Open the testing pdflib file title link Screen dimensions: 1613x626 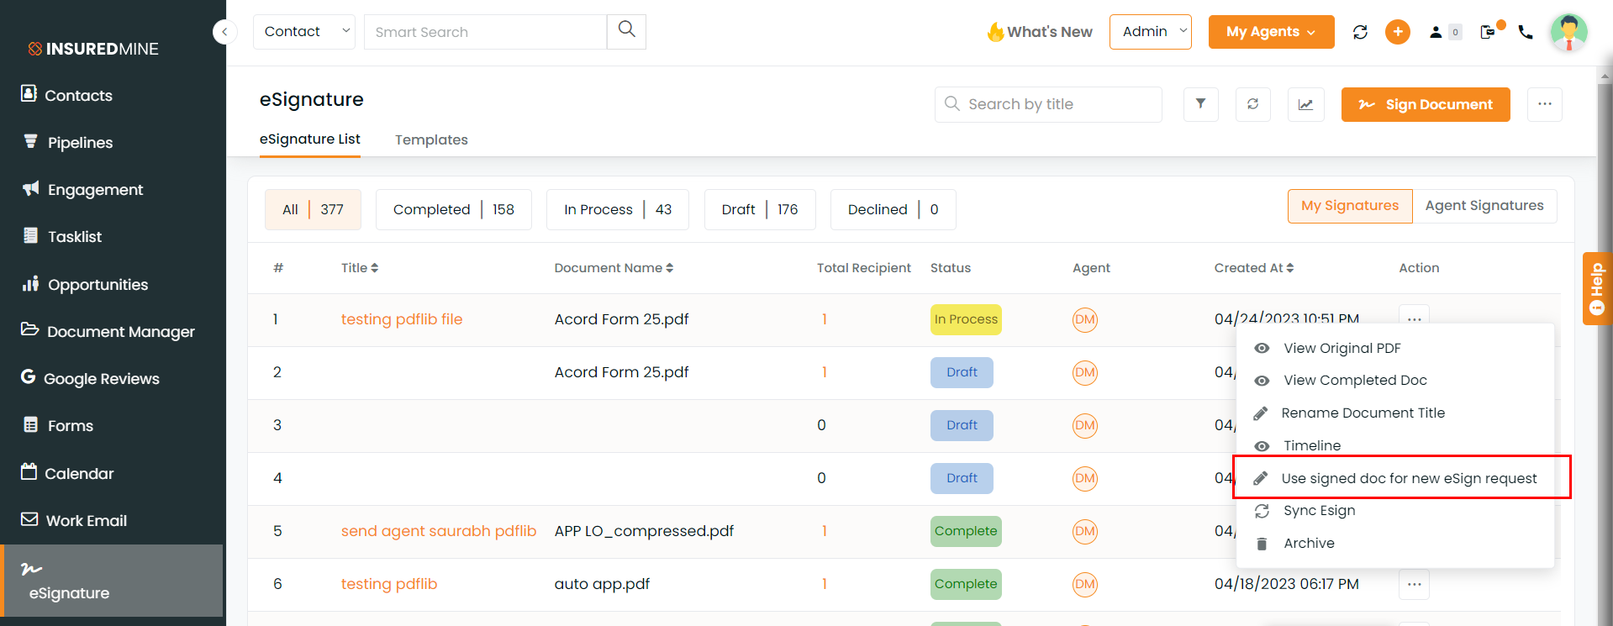402,319
